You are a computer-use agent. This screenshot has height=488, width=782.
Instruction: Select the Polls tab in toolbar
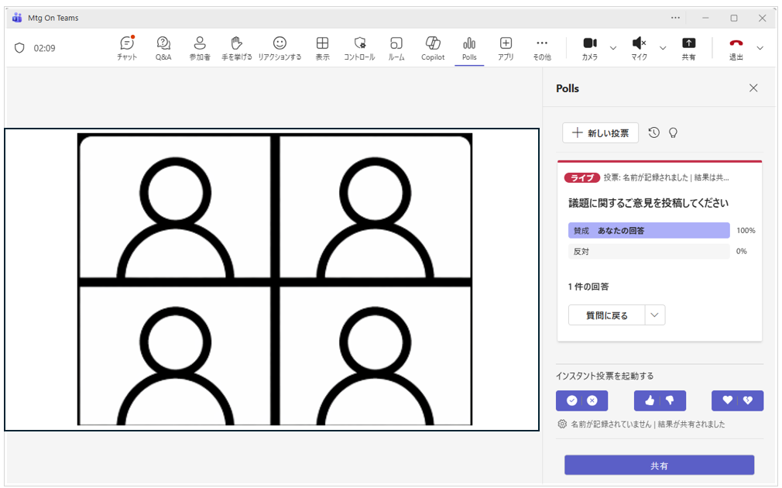pos(469,48)
